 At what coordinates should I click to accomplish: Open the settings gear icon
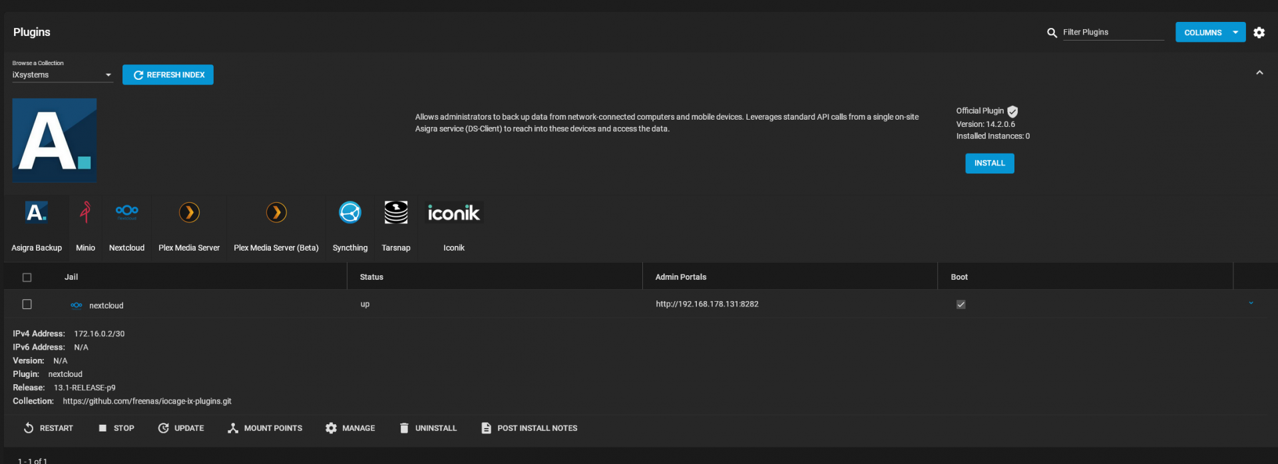(1259, 32)
